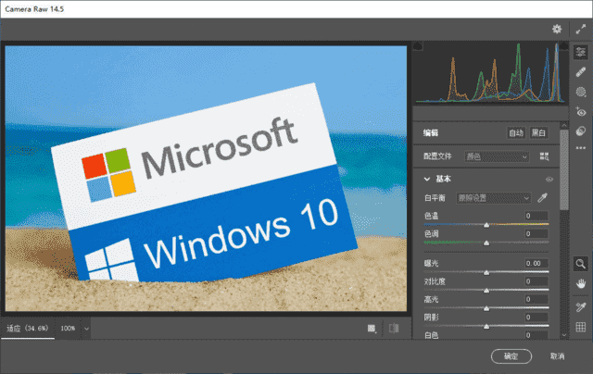The width and height of the screenshot is (593, 374).
Task: Click the 自动 auto button
Action: point(516,133)
